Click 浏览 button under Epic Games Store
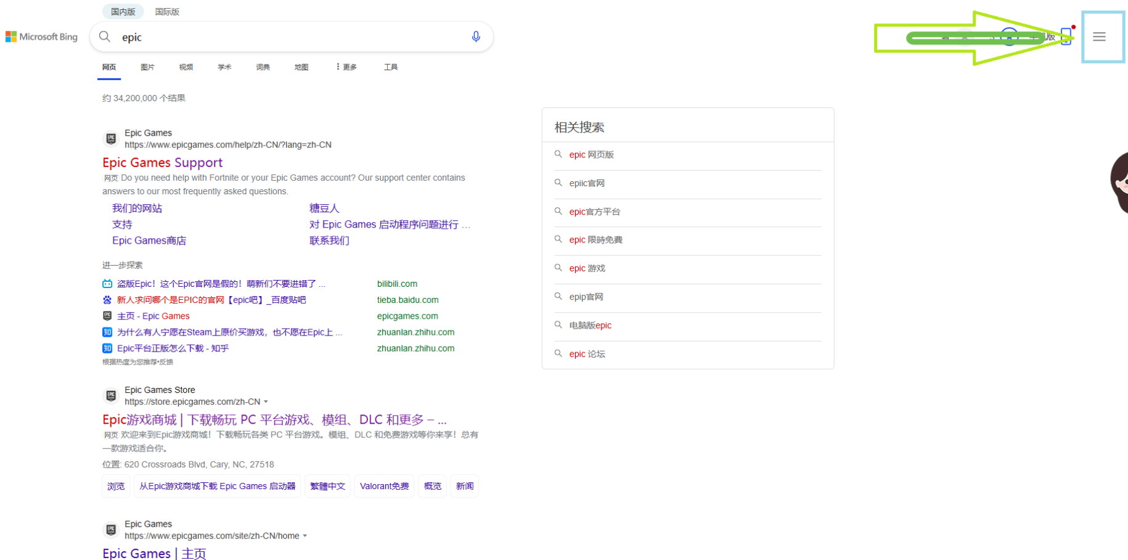This screenshot has height=560, width=1128. pos(116,486)
